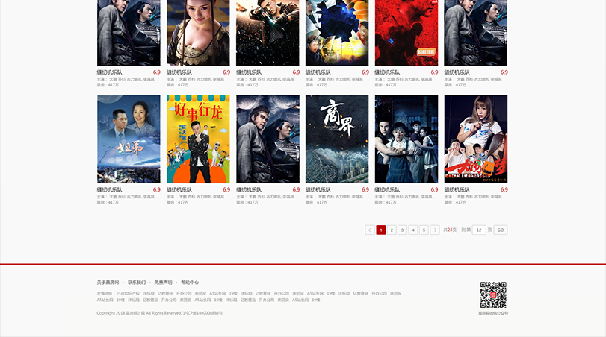The height and width of the screenshot is (337, 606).
Task: Open the poster of man aiming gun over city
Action: pos(268,33)
